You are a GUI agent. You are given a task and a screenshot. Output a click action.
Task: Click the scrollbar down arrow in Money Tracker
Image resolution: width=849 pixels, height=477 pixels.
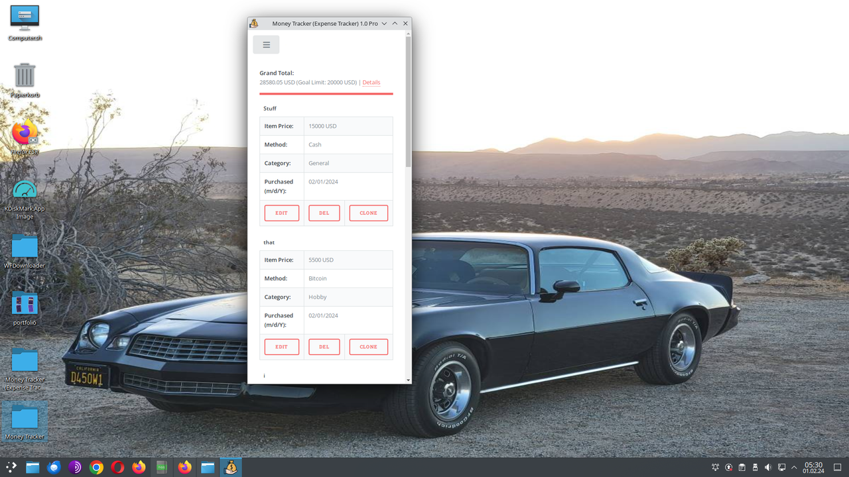pos(409,380)
